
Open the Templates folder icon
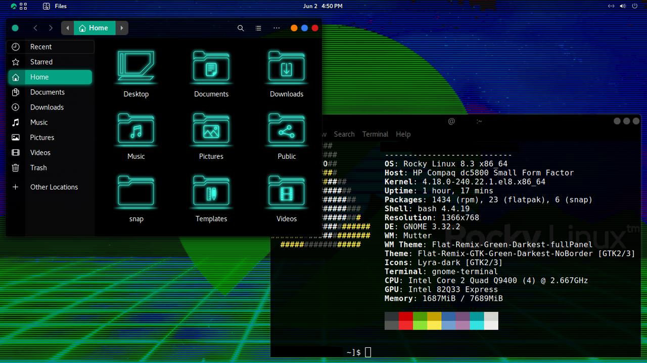(x=211, y=192)
